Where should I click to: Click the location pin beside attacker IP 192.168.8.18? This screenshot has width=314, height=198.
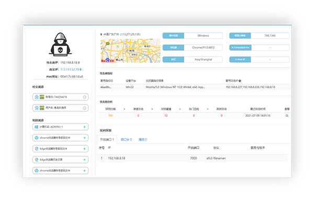79,63
